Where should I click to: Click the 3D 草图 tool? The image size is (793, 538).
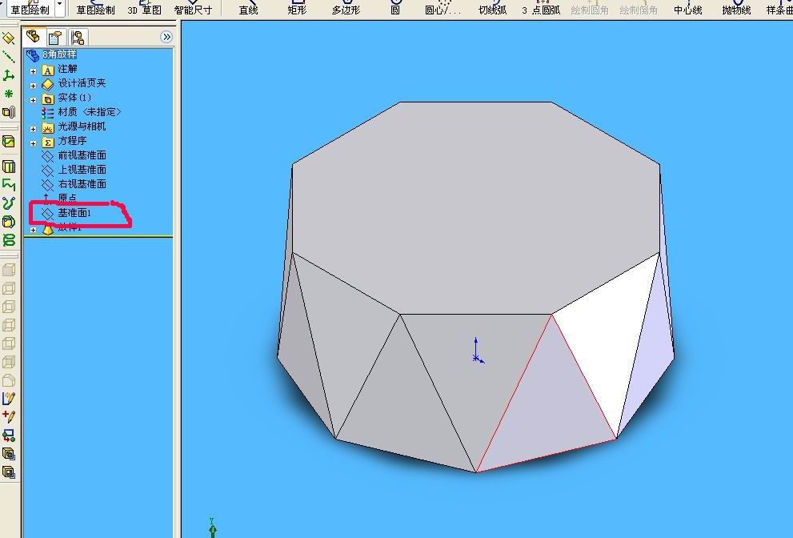pos(145,8)
